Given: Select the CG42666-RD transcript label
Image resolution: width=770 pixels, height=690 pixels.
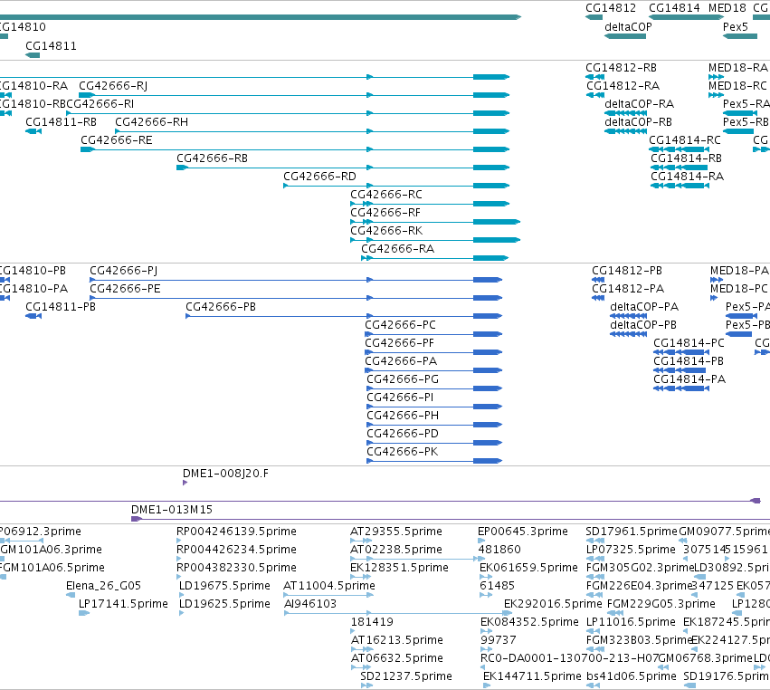Looking at the screenshot, I should point(319,177).
